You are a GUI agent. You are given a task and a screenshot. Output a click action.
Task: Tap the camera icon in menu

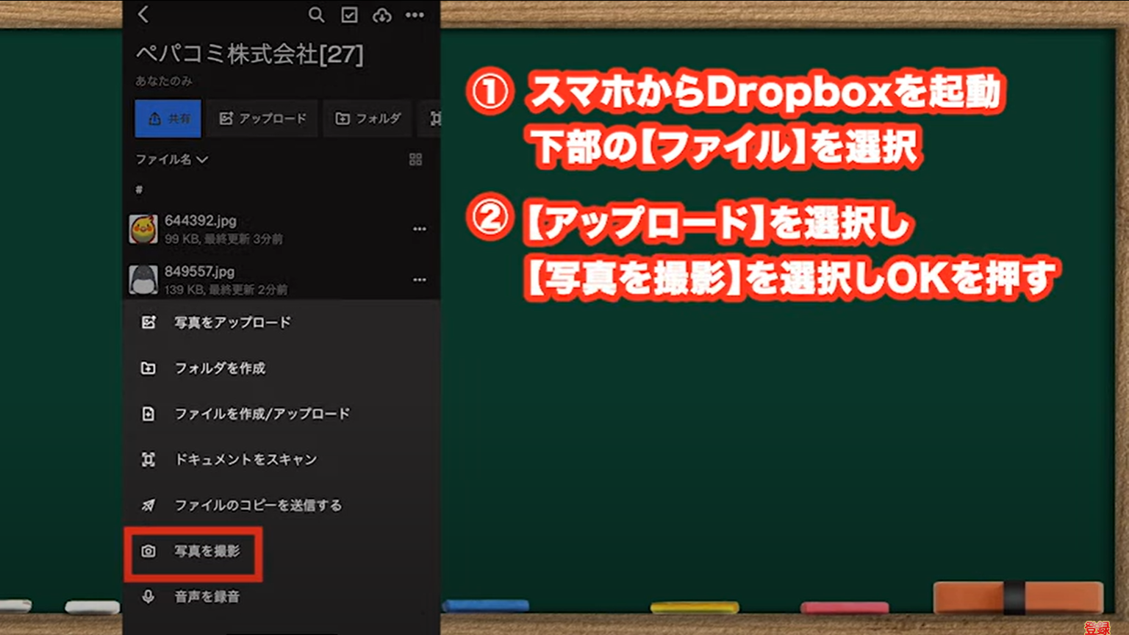[x=148, y=550]
